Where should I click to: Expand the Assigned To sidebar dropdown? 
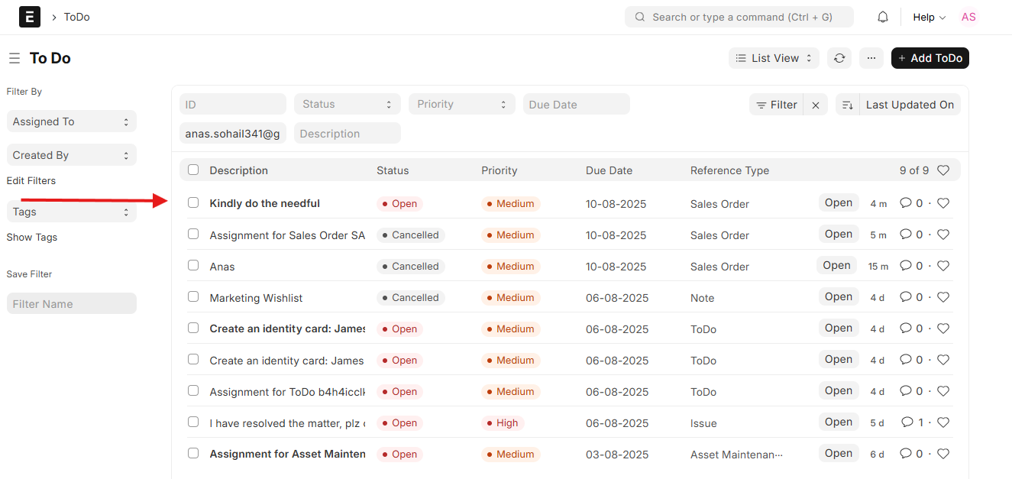[x=72, y=121]
